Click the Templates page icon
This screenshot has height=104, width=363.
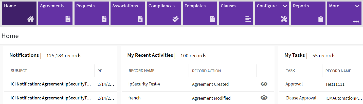click(x=212, y=19)
